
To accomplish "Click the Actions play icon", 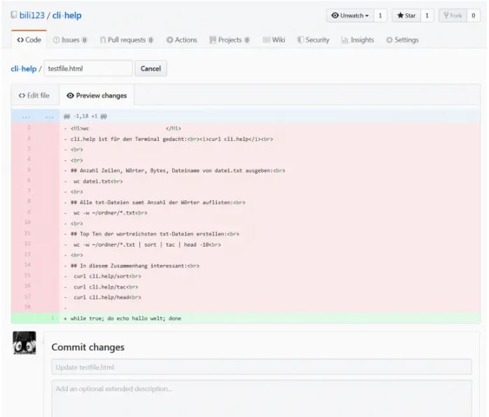I will pos(170,40).
